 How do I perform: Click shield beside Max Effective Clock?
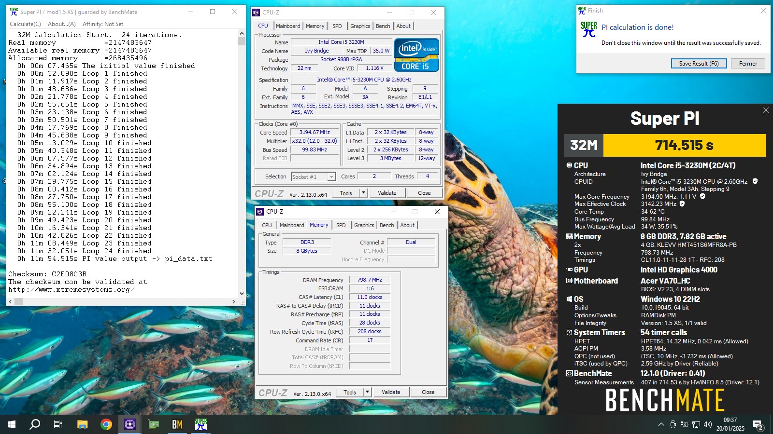click(682, 204)
